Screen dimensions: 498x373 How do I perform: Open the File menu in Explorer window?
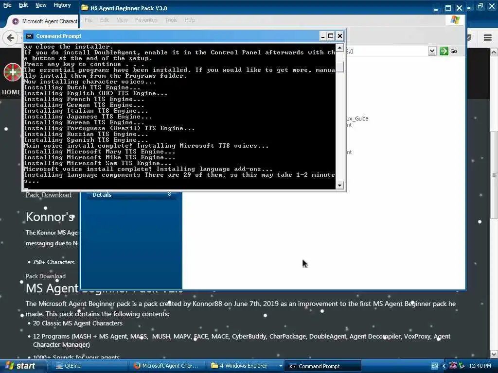pyautogui.click(x=89, y=20)
